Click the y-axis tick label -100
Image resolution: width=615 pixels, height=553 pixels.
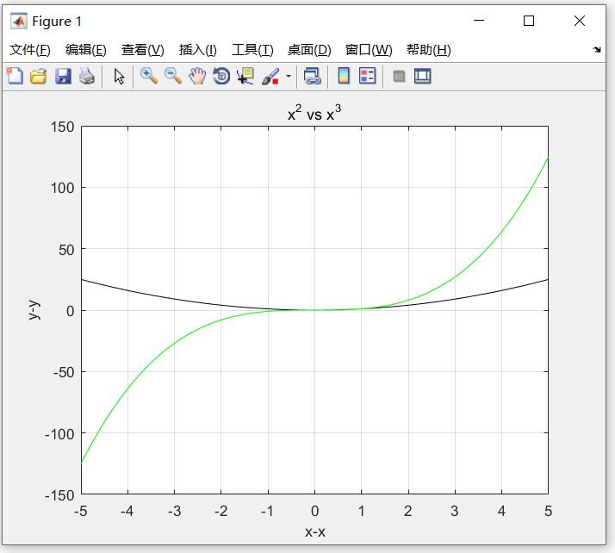point(59,434)
